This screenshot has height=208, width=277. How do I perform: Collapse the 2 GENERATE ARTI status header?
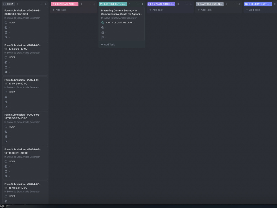click(65, 4)
